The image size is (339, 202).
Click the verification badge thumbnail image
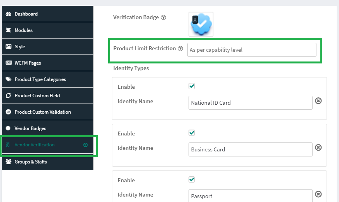[201, 24]
